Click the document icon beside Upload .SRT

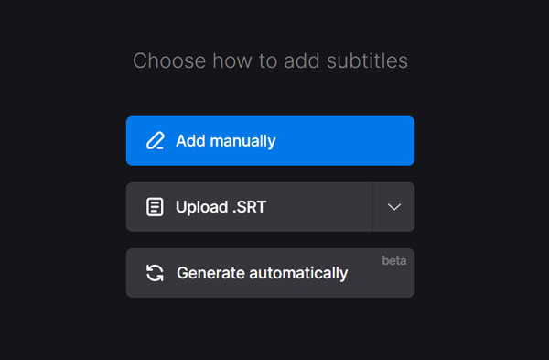(155, 207)
